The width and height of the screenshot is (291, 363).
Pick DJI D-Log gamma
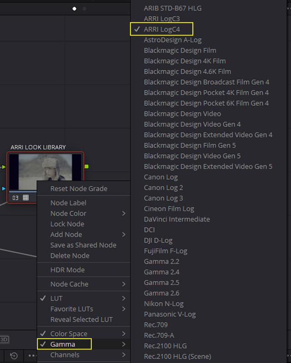point(158,240)
